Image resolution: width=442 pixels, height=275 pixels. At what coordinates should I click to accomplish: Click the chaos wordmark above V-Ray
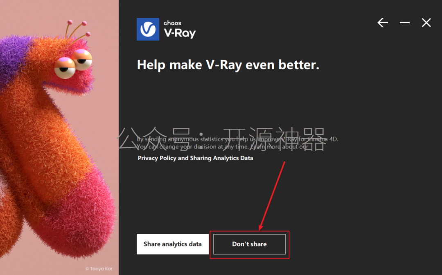tap(172, 23)
